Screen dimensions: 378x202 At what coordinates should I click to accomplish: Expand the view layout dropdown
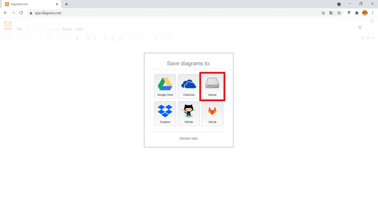point(9,38)
